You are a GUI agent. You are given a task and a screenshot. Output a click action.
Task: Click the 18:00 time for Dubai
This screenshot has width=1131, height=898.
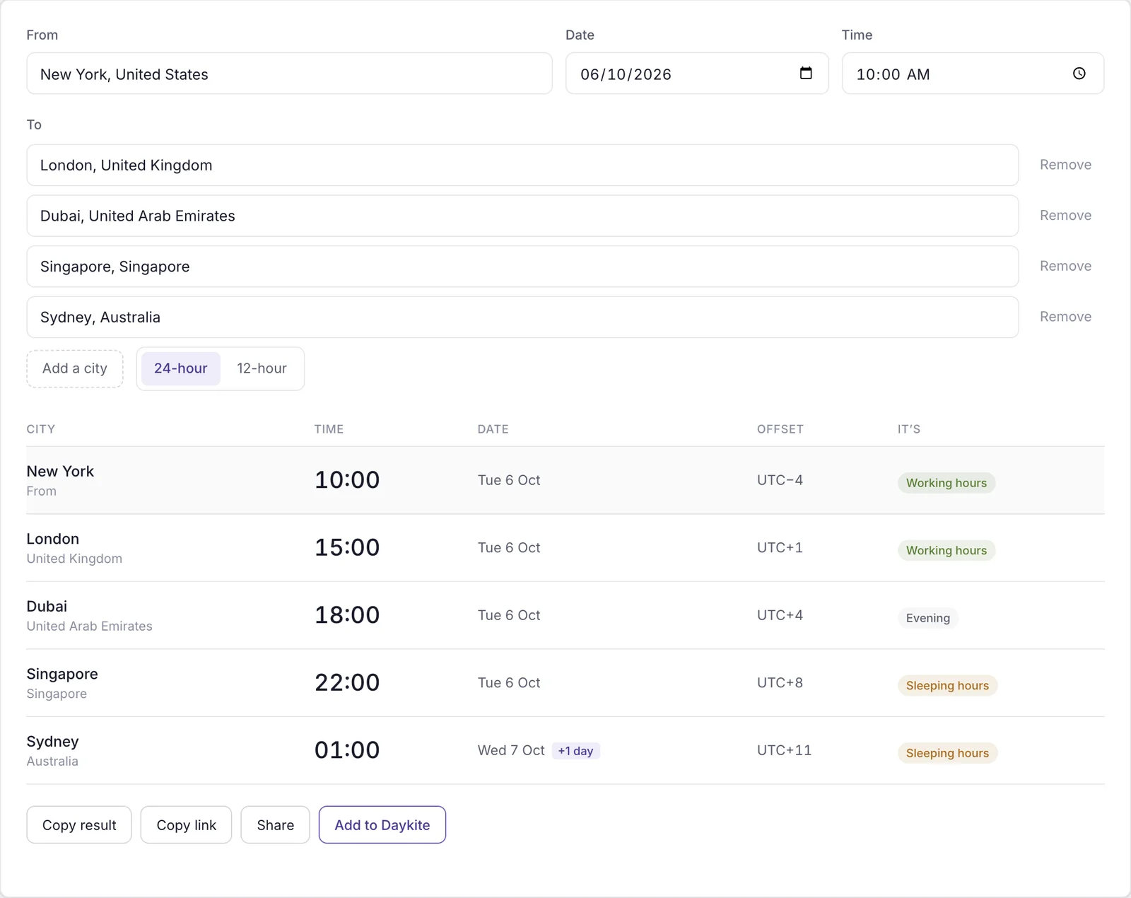click(347, 615)
